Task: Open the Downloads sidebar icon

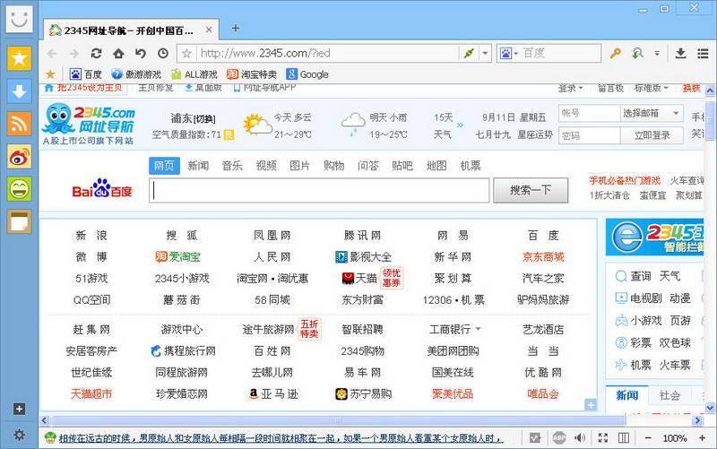Action: pos(19,91)
